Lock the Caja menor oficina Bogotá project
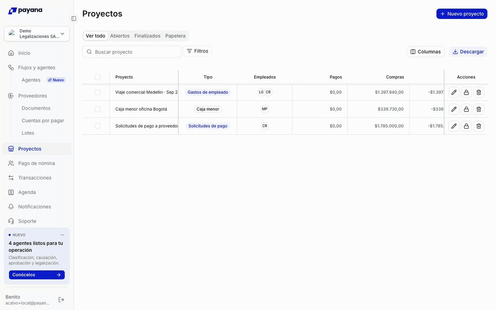Viewport: 496px width, 310px height. point(466,109)
